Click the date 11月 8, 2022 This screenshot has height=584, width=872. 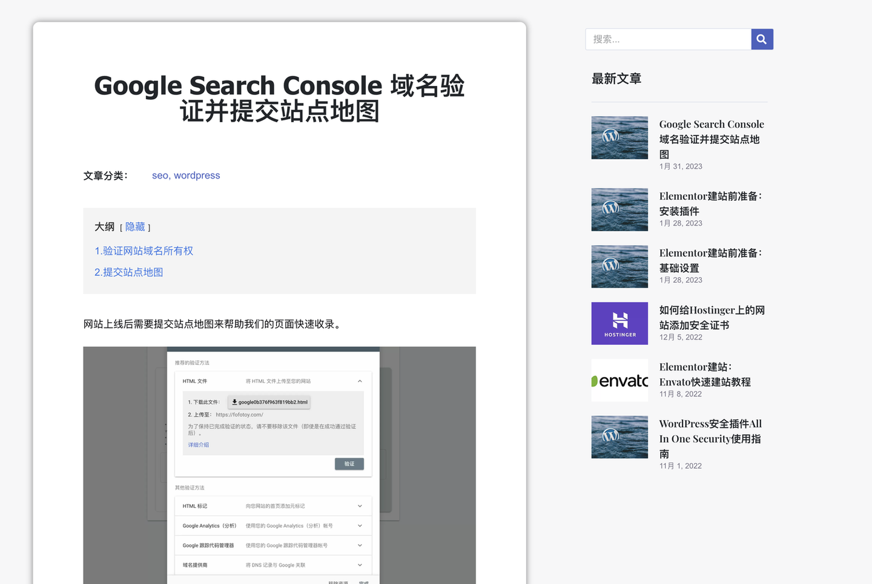(681, 394)
